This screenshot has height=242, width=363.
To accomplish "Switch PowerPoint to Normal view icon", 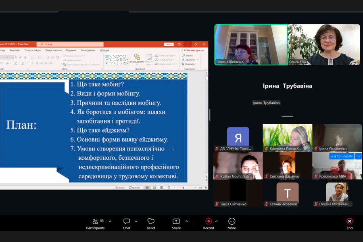I will (x=147, y=188).
